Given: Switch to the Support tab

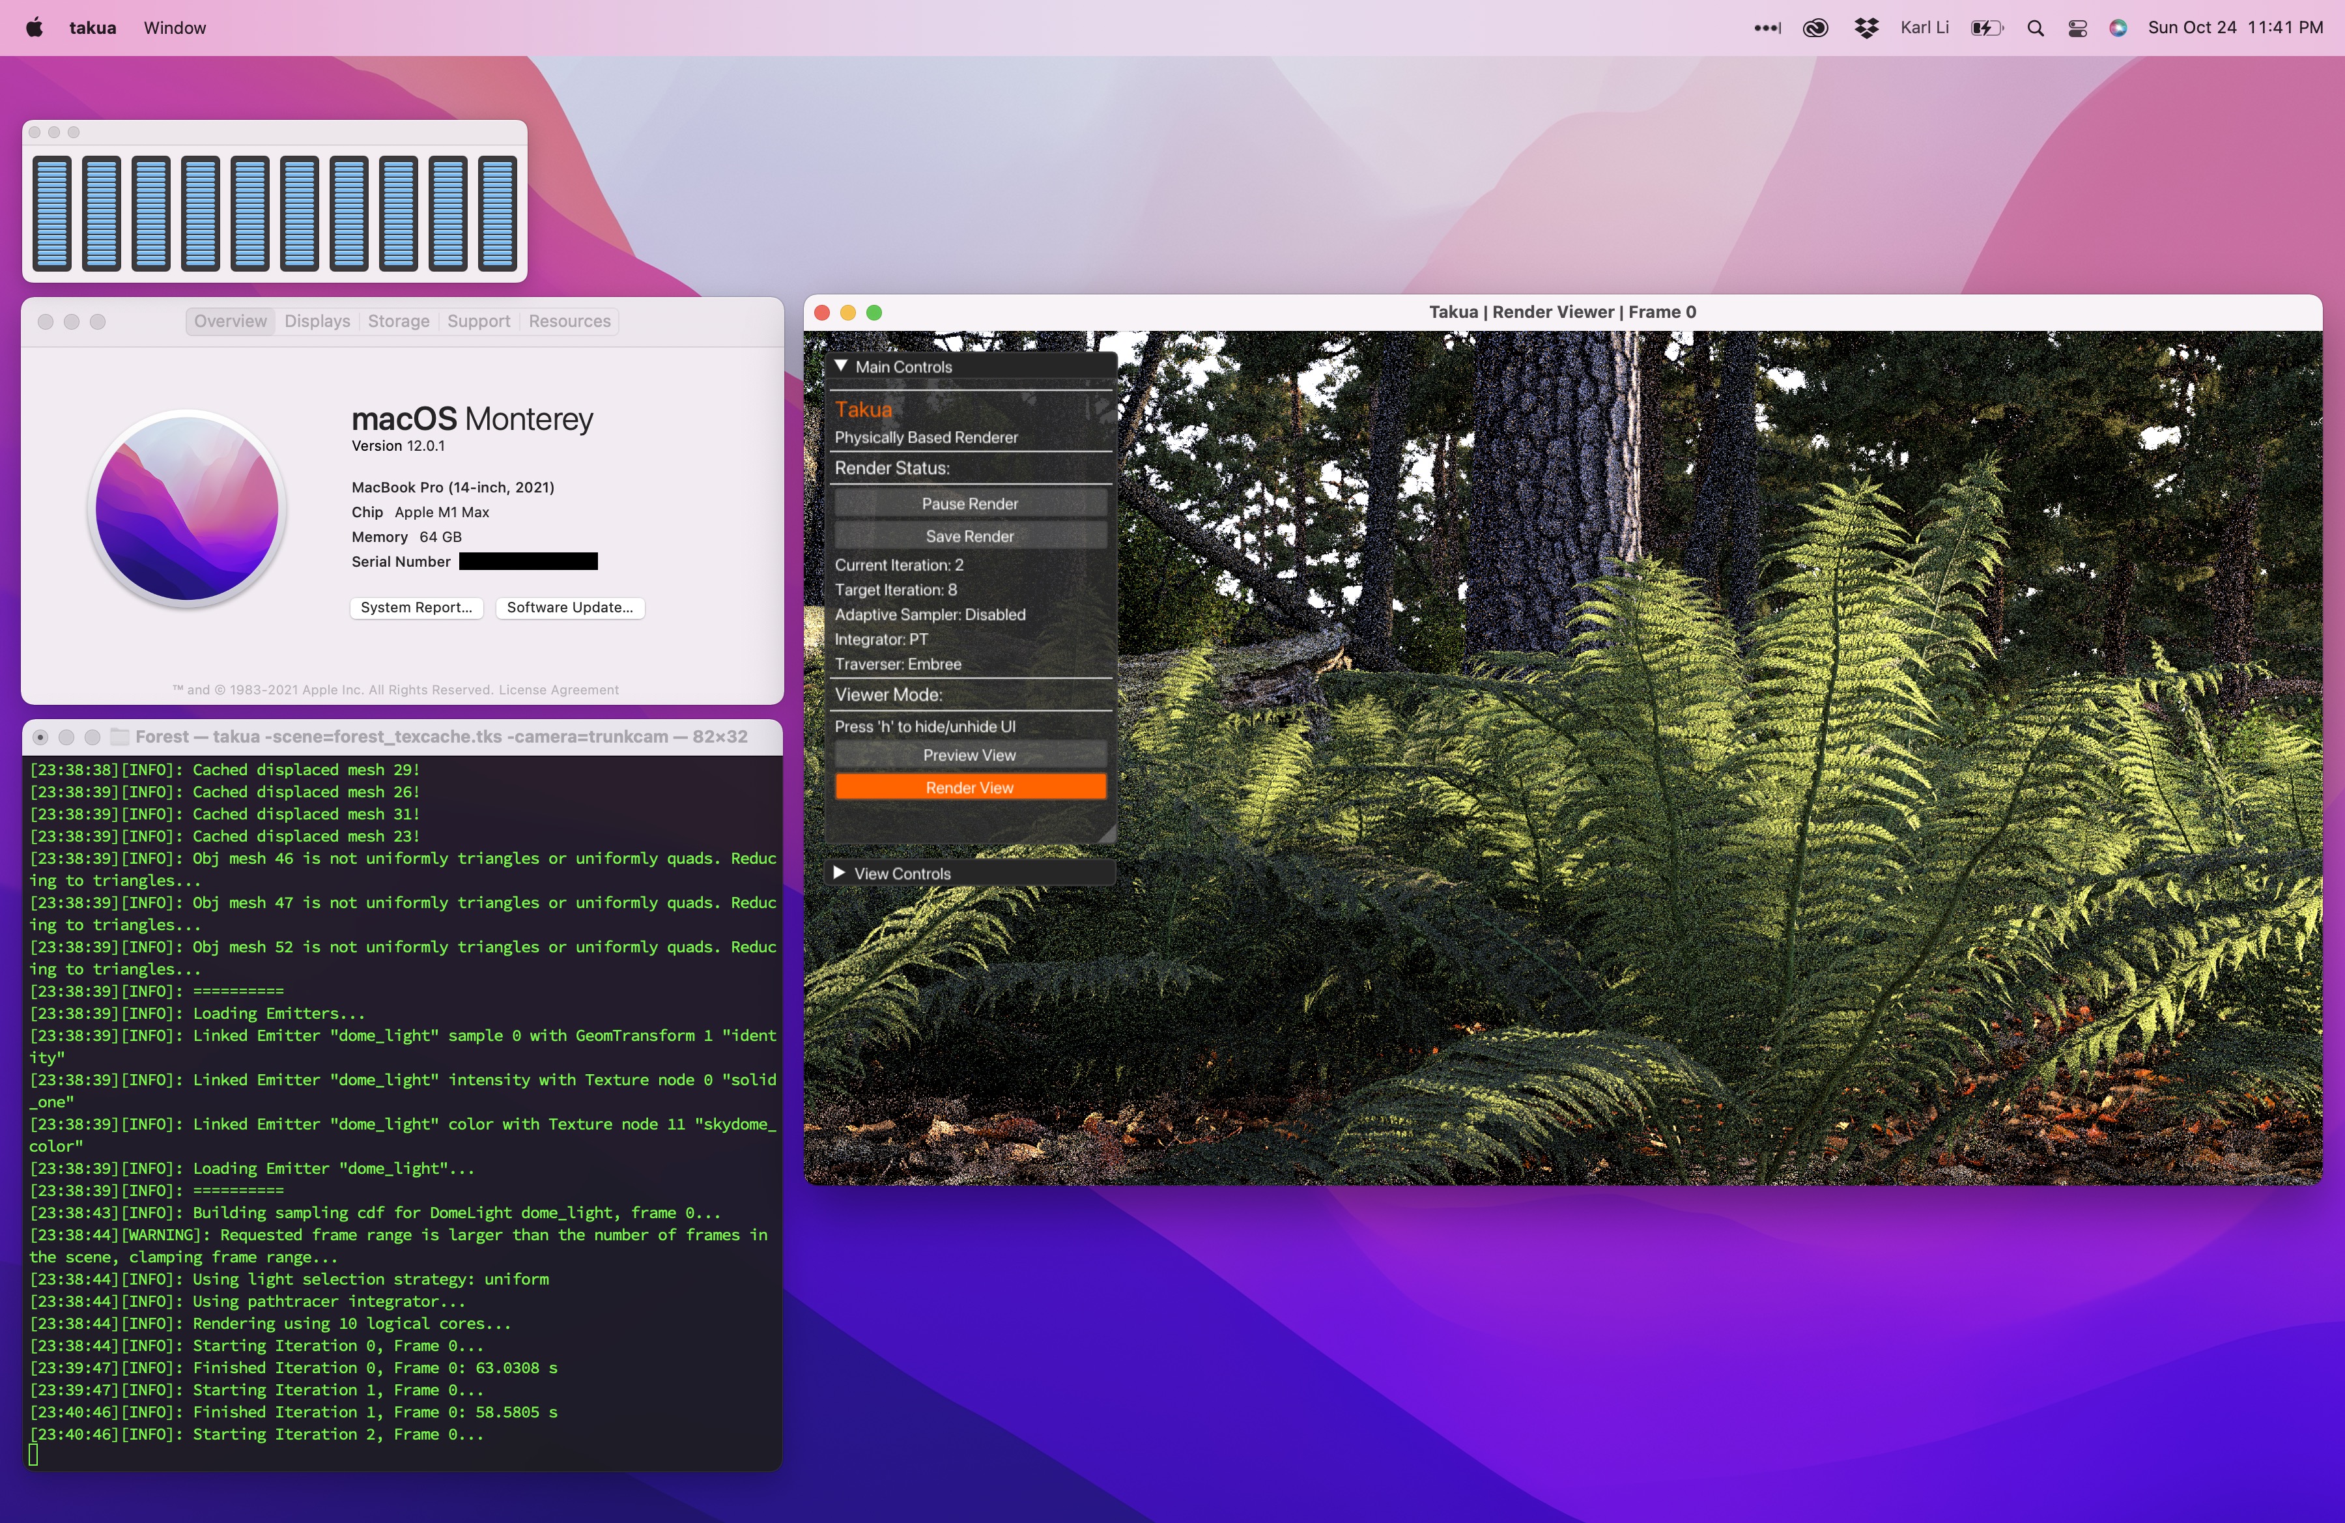Looking at the screenshot, I should (x=479, y=321).
